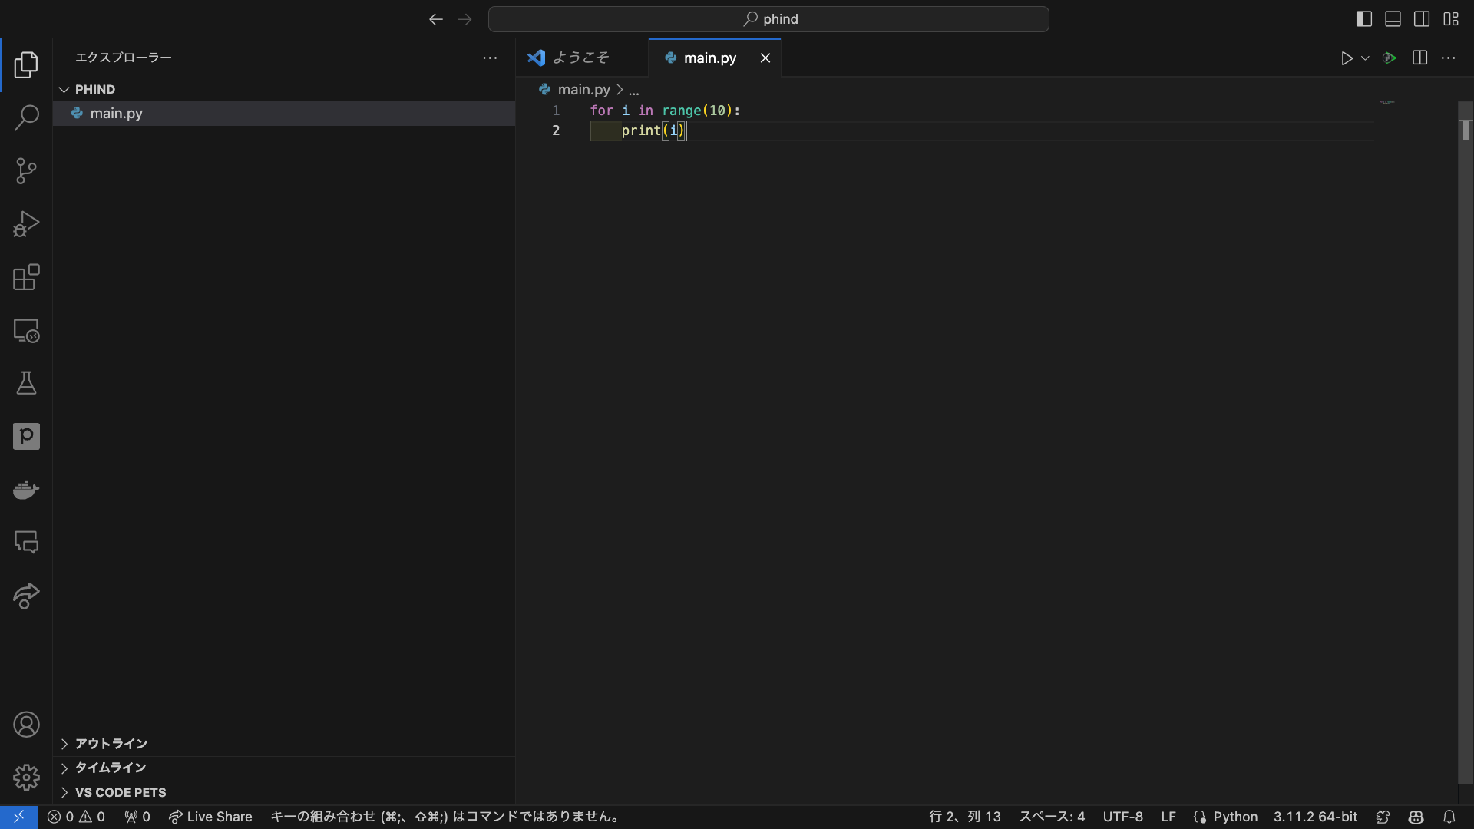This screenshot has height=829, width=1474.
Task: Click the Live Share activity bar icon
Action: 26,596
